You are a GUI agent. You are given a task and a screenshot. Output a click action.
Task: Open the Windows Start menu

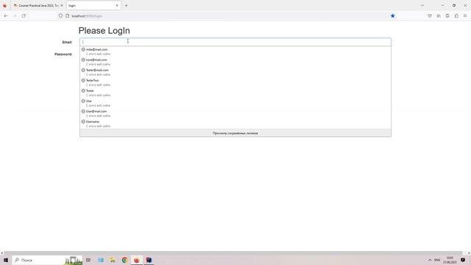pos(6,260)
